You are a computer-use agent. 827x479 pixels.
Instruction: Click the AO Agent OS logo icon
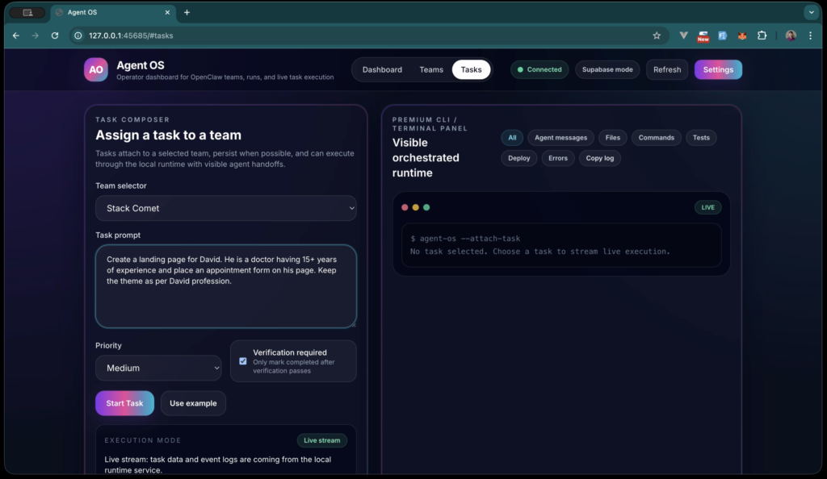[x=95, y=70]
